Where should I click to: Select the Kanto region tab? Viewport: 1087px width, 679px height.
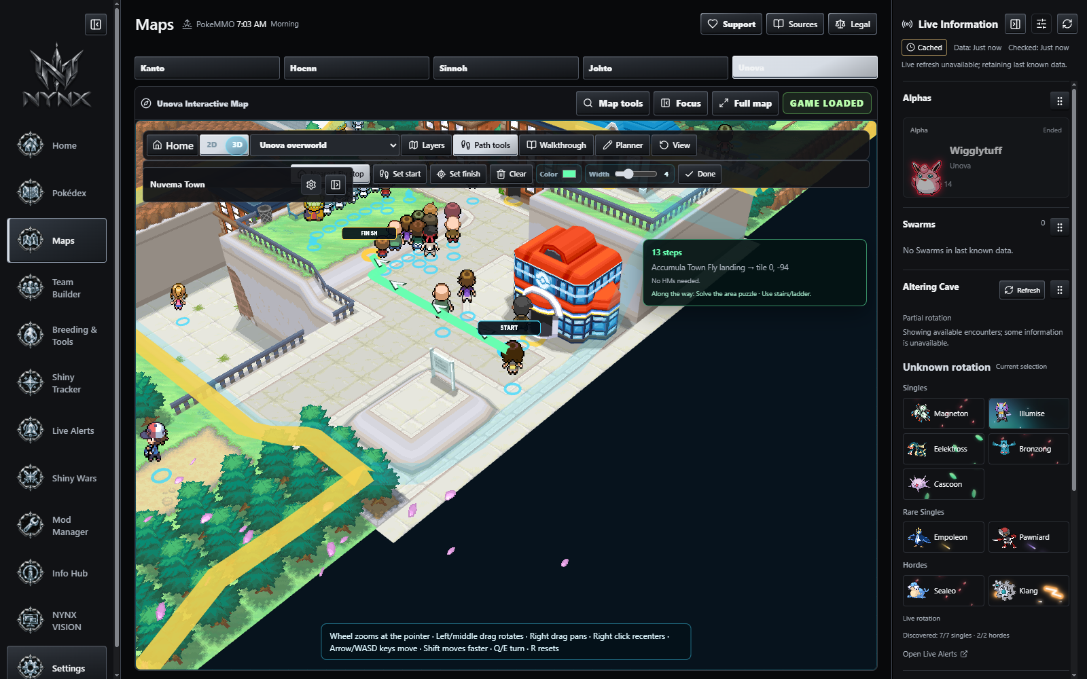click(207, 68)
